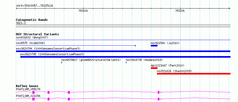Click the thick blue esv3620795 bar
Image resolution: width=238 pixels, height=102 pixels.
125,57
